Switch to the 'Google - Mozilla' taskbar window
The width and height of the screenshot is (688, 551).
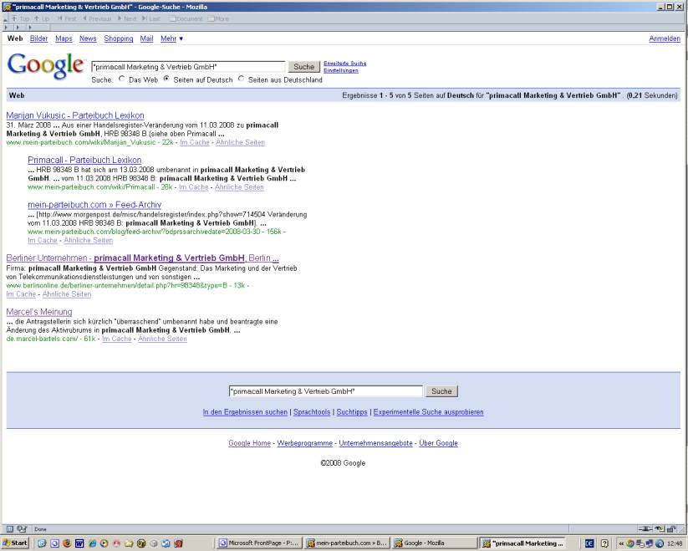click(x=434, y=543)
